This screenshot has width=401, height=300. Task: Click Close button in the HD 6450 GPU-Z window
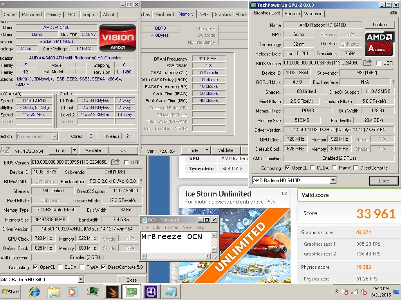(x=132, y=280)
